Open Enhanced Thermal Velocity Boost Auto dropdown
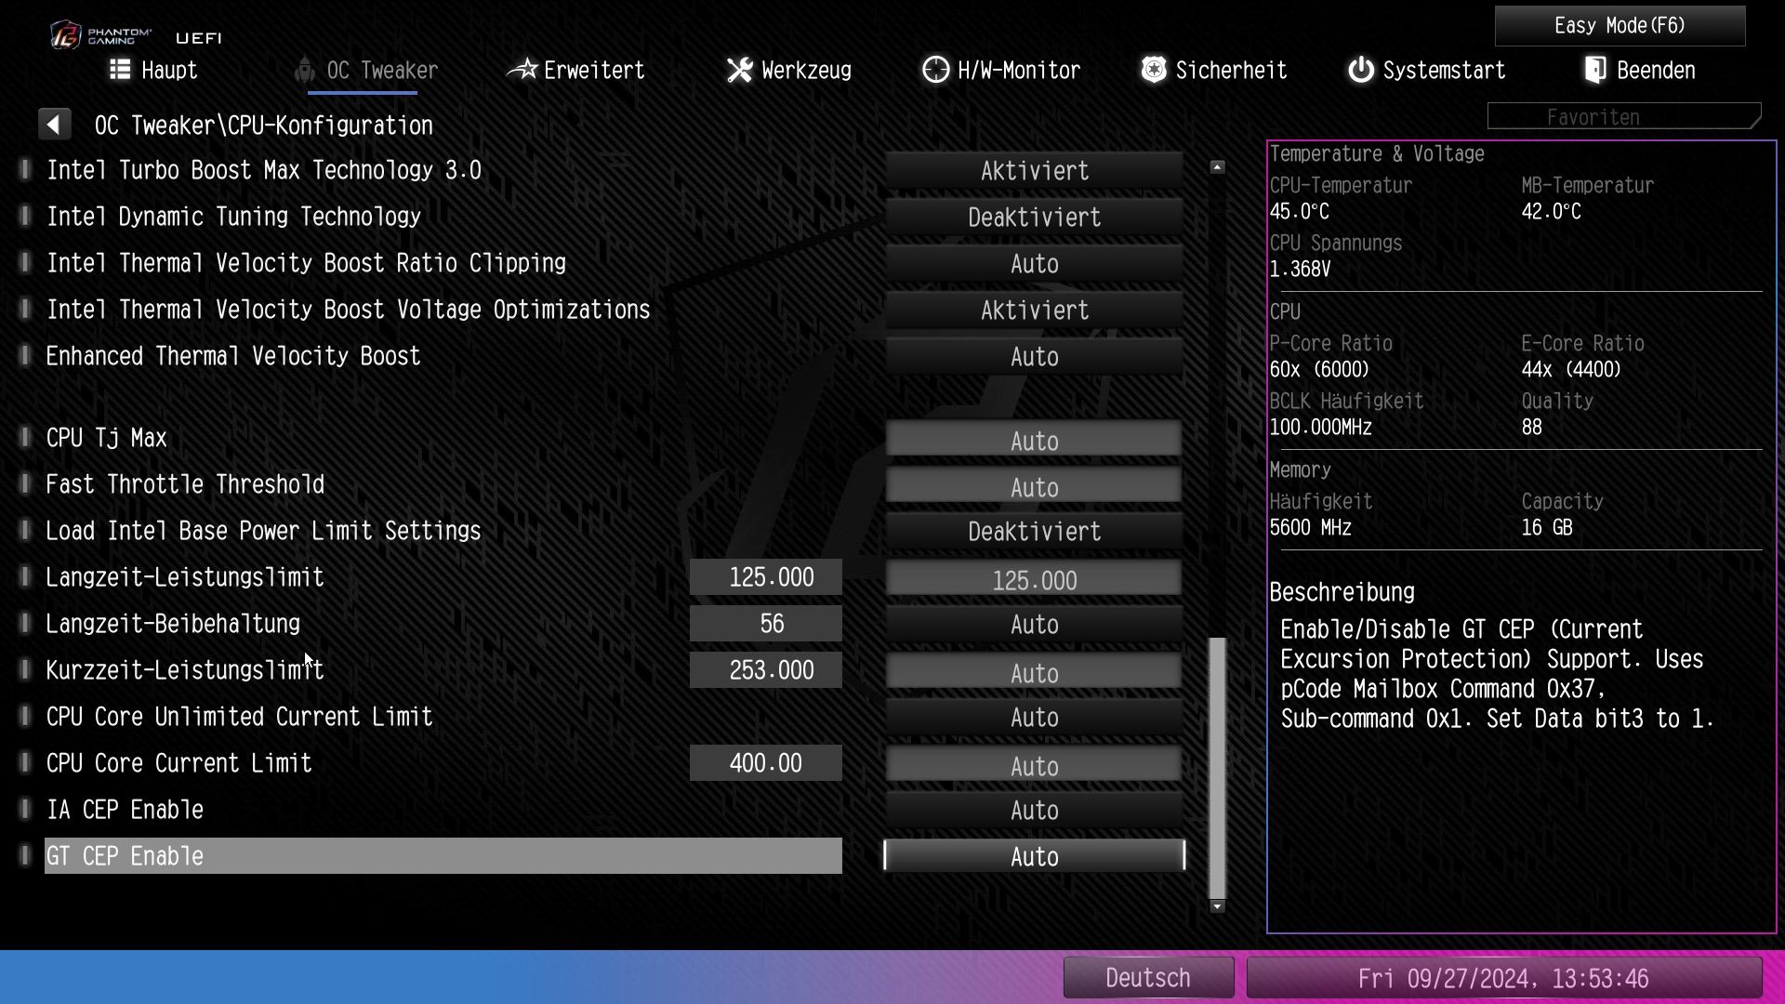The image size is (1785, 1004). pos(1034,357)
